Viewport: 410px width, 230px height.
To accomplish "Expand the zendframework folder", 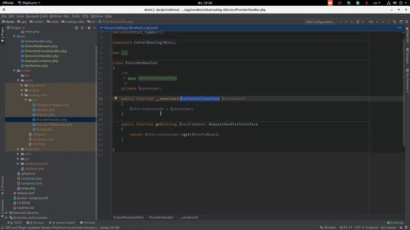I will point(18,164).
